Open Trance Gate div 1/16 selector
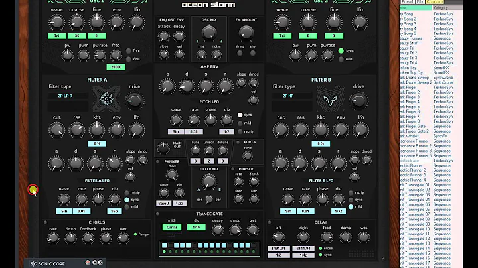The image size is (478, 268). [196, 227]
